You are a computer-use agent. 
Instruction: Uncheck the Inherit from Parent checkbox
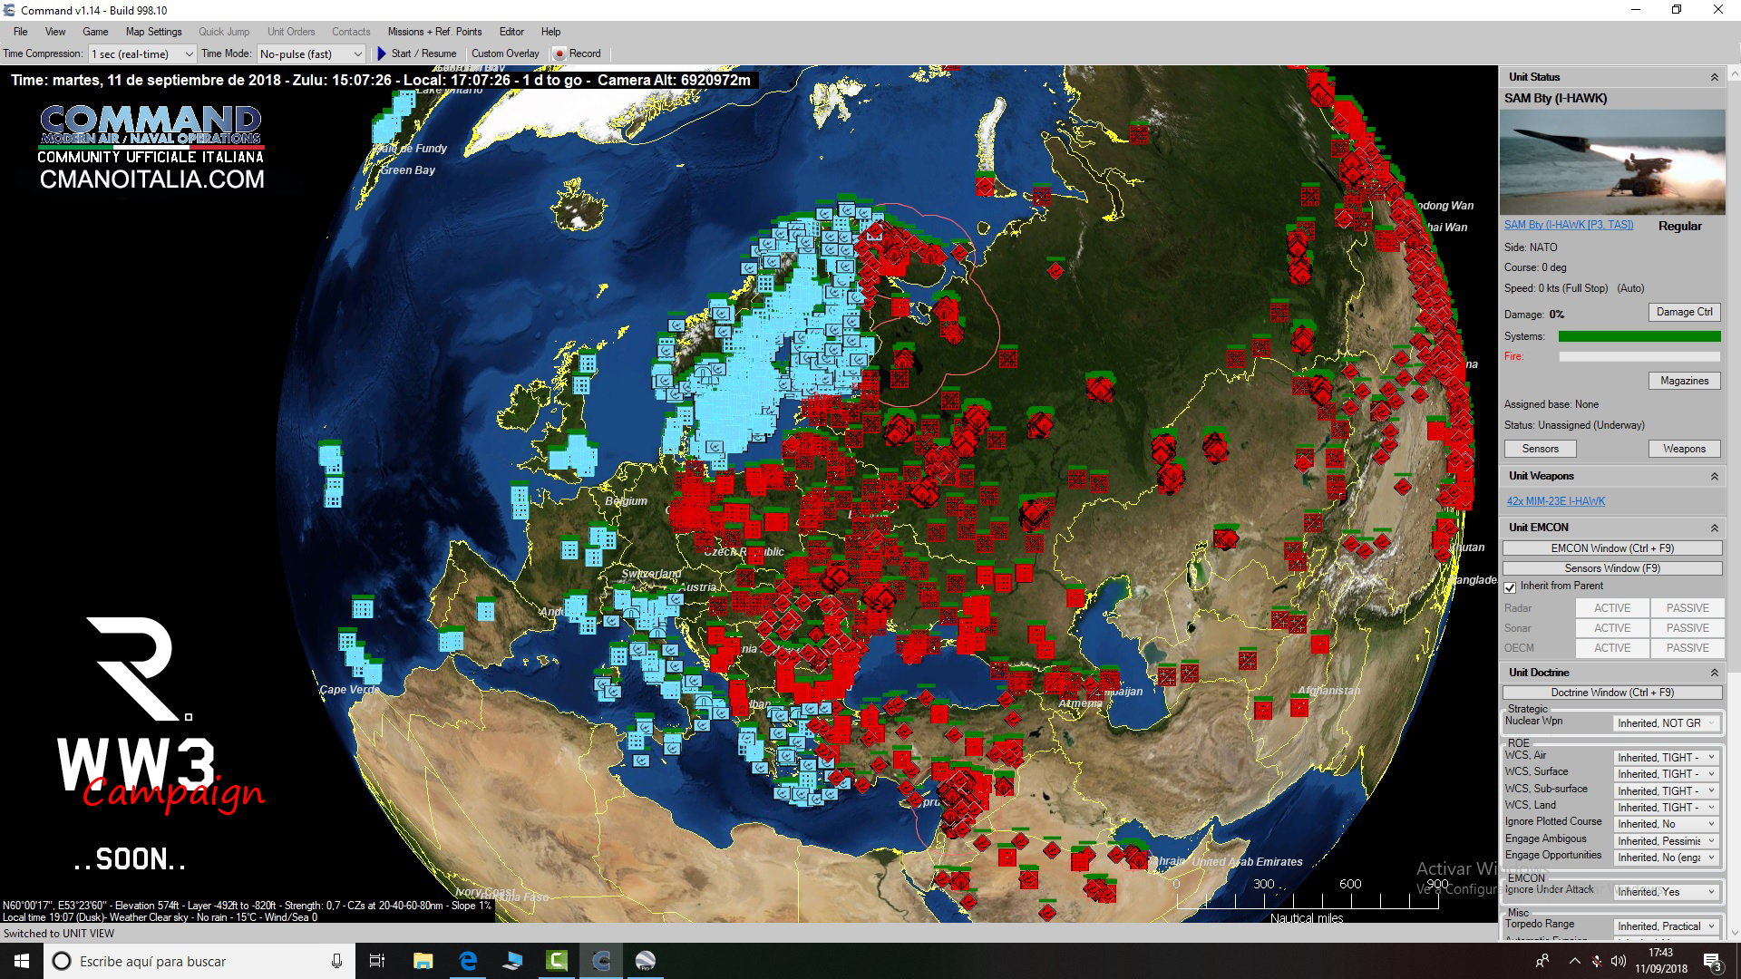(1511, 587)
